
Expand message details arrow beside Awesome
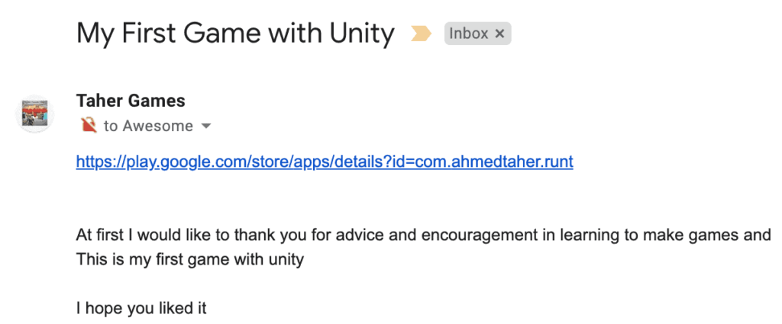(205, 127)
